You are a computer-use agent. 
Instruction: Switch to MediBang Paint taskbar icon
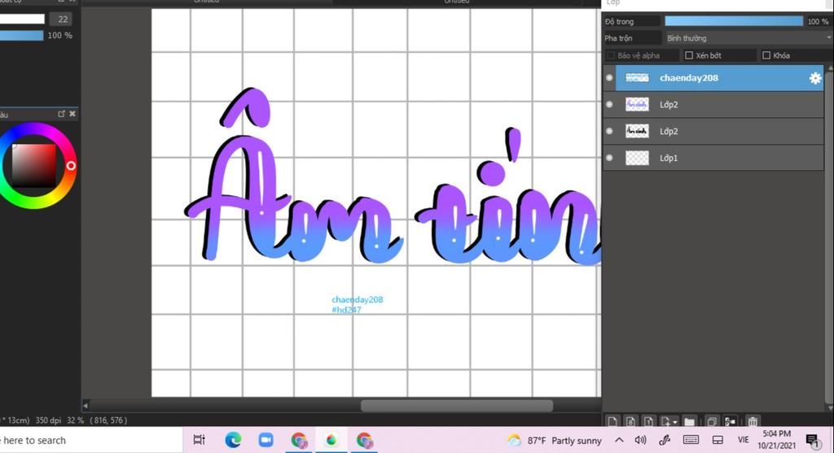click(x=331, y=440)
